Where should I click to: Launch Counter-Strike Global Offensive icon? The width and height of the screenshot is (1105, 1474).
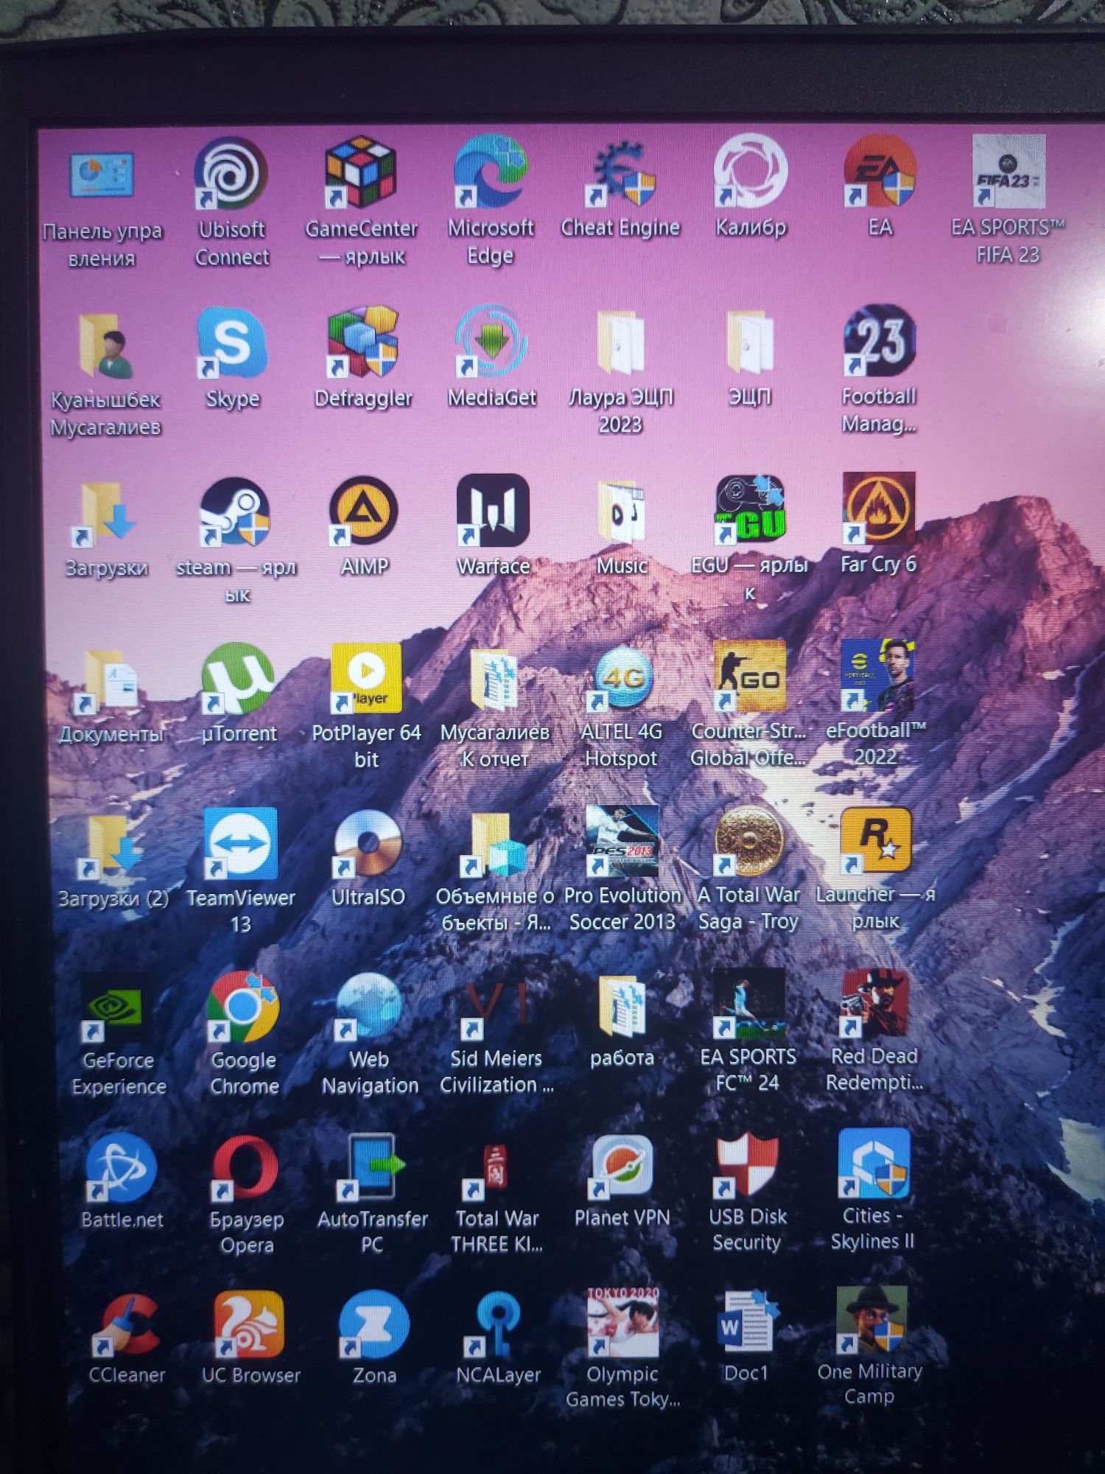point(749,676)
